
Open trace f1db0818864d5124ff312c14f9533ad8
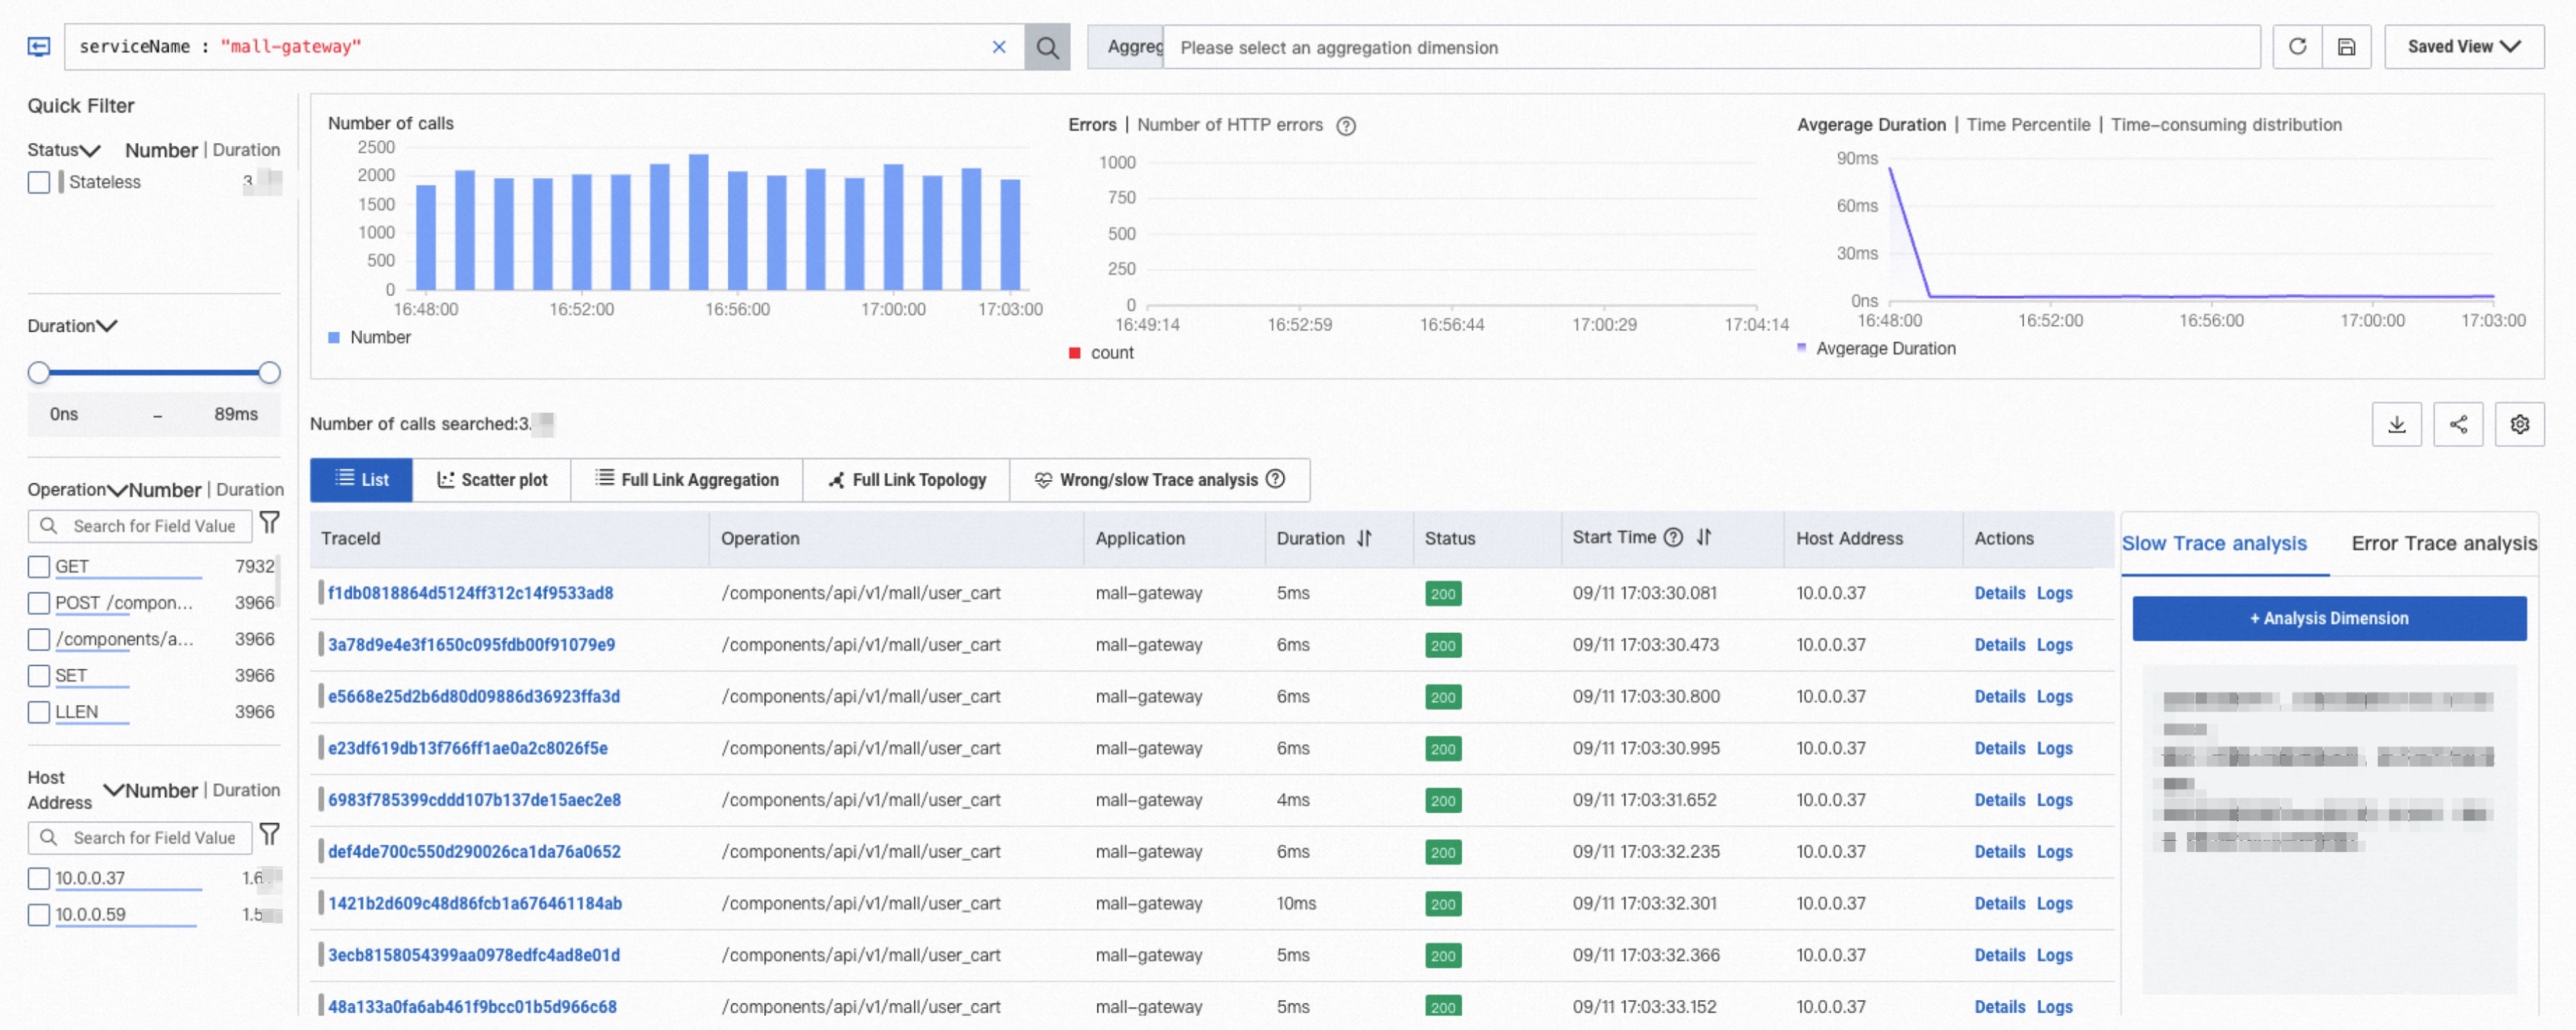point(470,593)
